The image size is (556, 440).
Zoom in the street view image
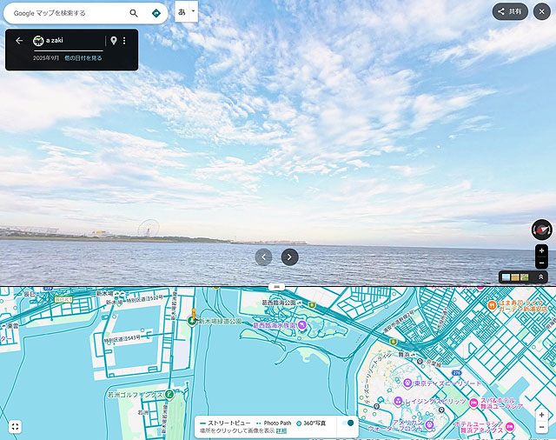(x=541, y=250)
